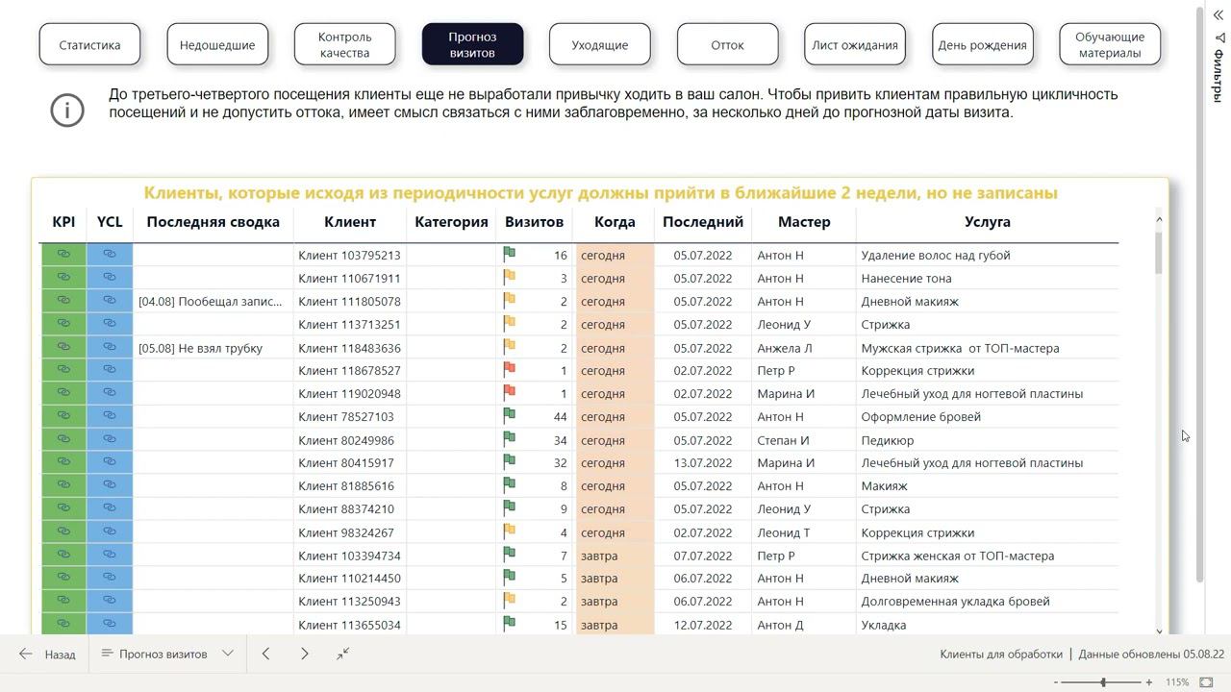Open KPI link for Клиент 110671911
Screen dimensions: 1231x692
(63, 278)
